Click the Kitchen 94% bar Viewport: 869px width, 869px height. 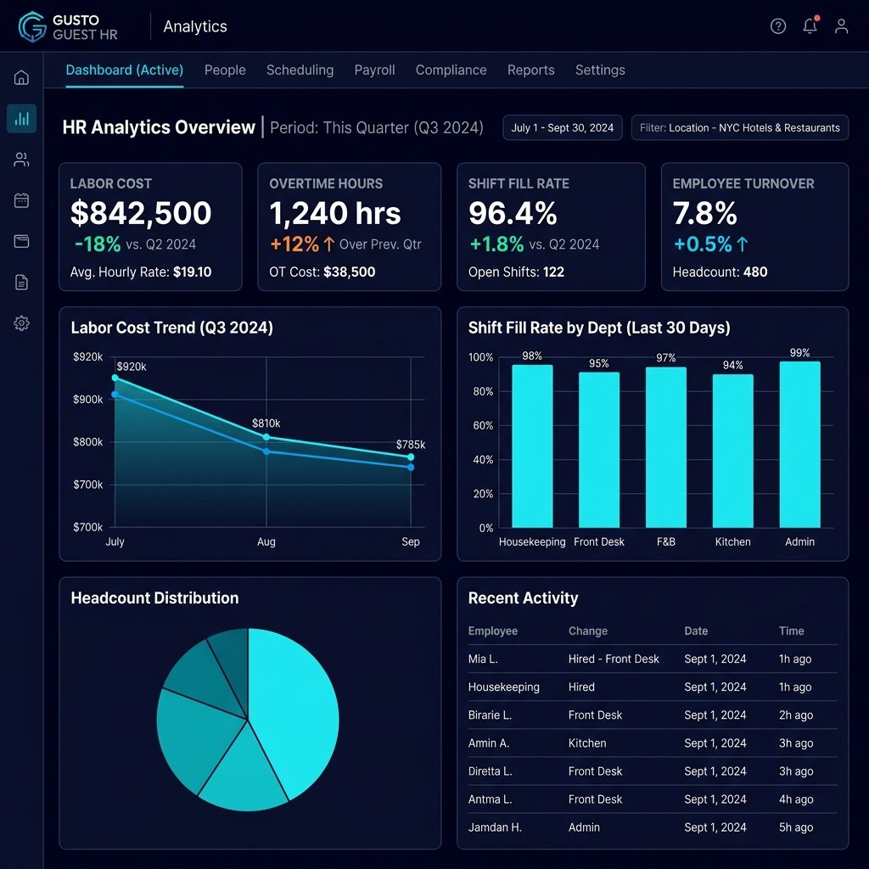(x=732, y=451)
